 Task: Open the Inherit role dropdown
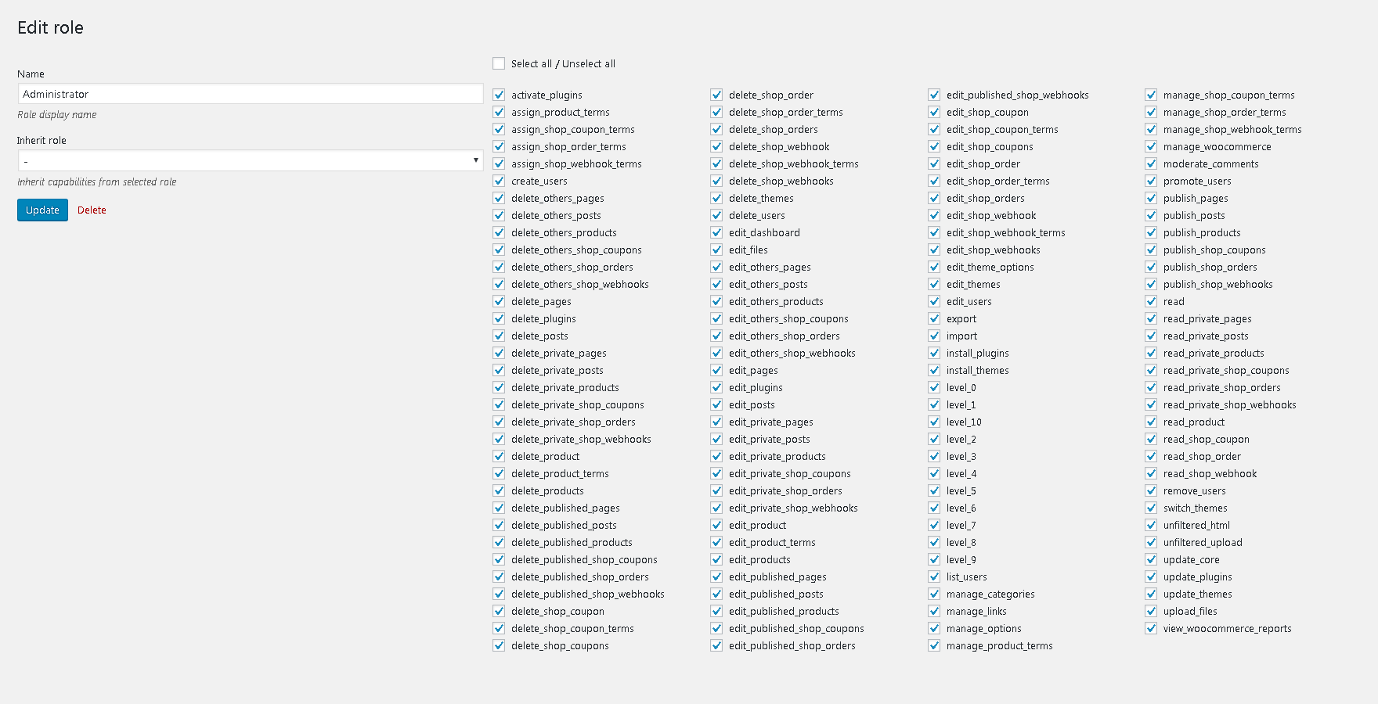pyautogui.click(x=251, y=160)
